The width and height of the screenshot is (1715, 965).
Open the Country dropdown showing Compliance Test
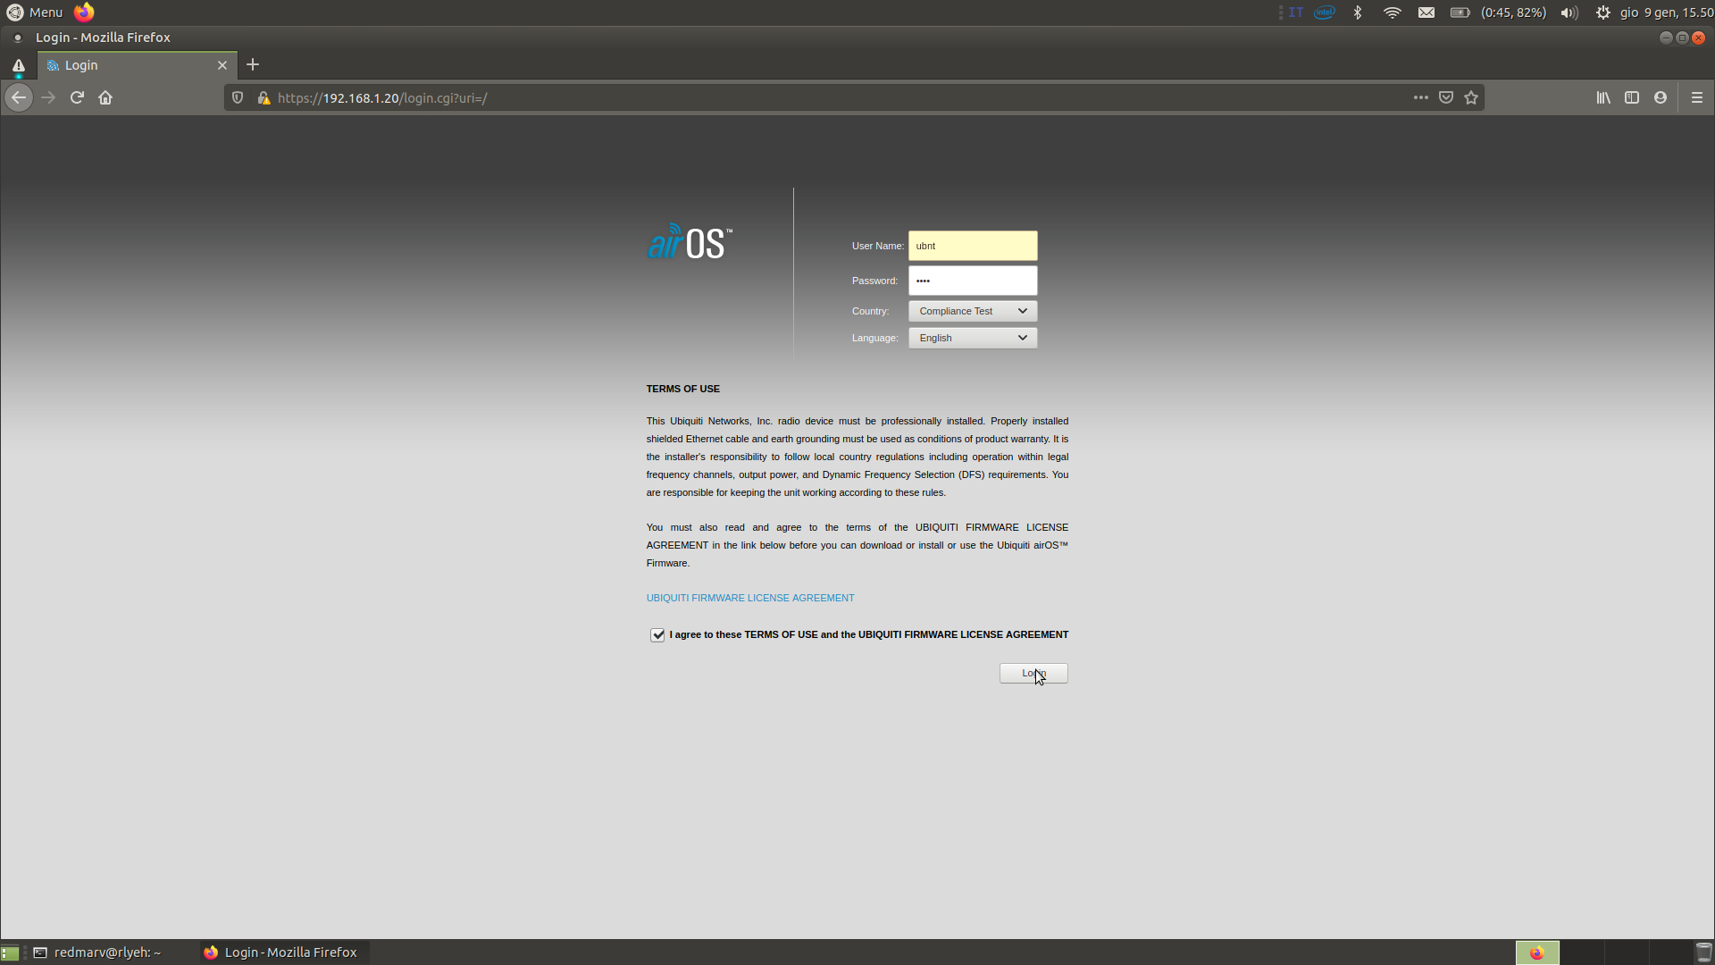(973, 311)
